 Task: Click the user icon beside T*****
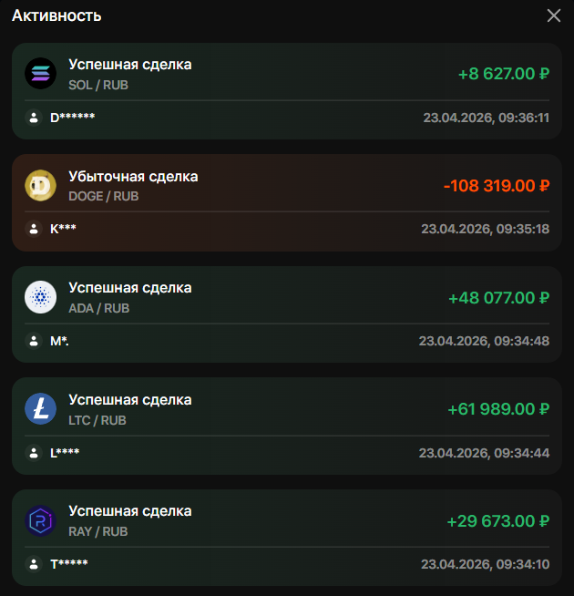34,564
